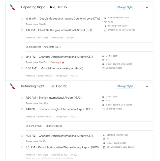Click the Wi-Fi icon for flight AA 717
Image resolution: width=160 pixels, height=161 pixels.
[x=103, y=101]
